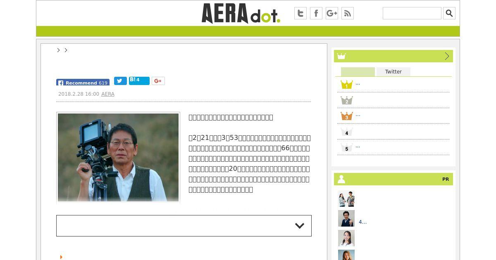496x260 pixels.
Task: Click the person icon in the PR header
Action: click(x=341, y=179)
